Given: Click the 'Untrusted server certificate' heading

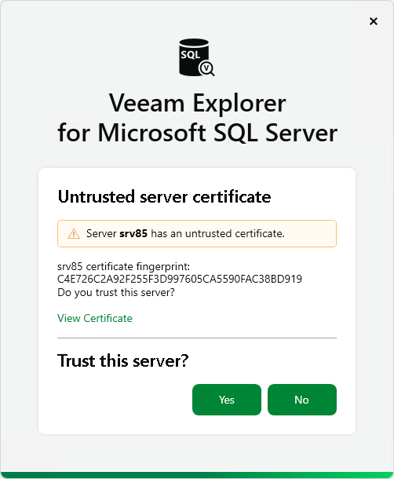Looking at the screenshot, I should tap(164, 197).
